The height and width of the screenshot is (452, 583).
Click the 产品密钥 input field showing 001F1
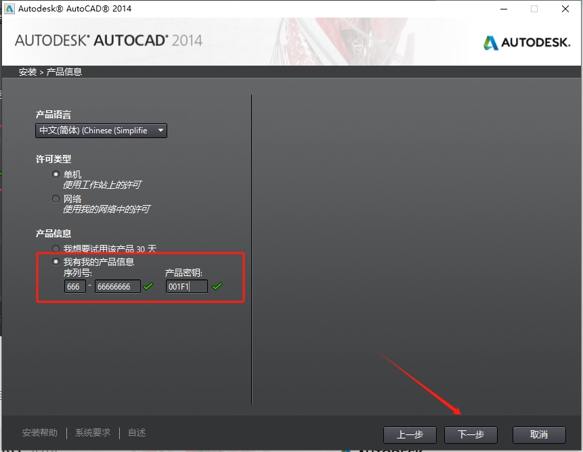(x=186, y=286)
